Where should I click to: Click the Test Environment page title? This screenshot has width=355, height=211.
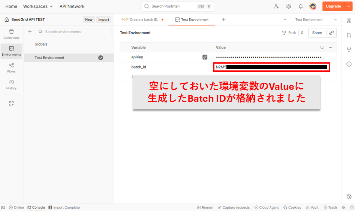tap(135, 33)
